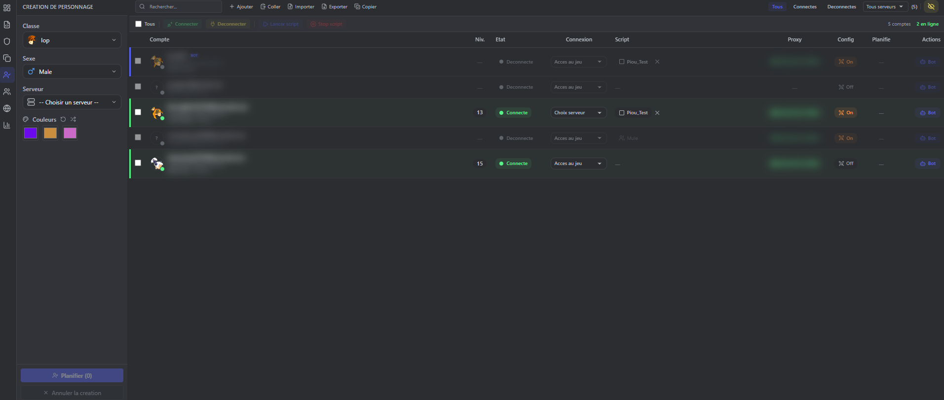
Task: Open the Choisir un serveur dropdown
Action: tap(72, 102)
